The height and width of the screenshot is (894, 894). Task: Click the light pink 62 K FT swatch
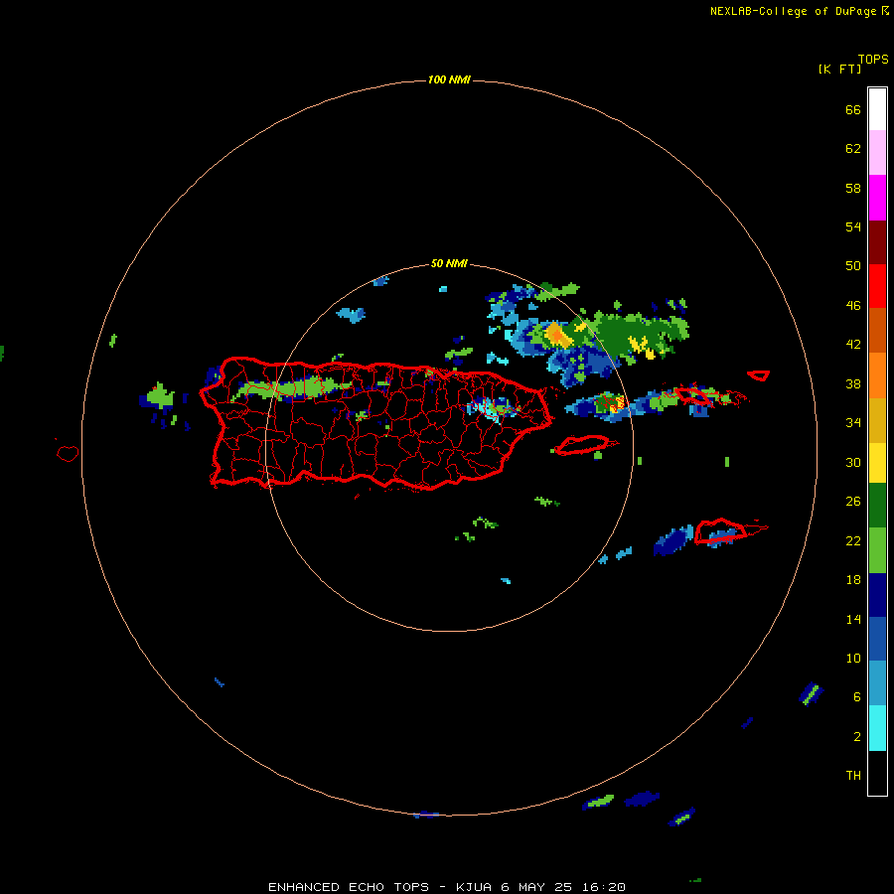point(877,153)
